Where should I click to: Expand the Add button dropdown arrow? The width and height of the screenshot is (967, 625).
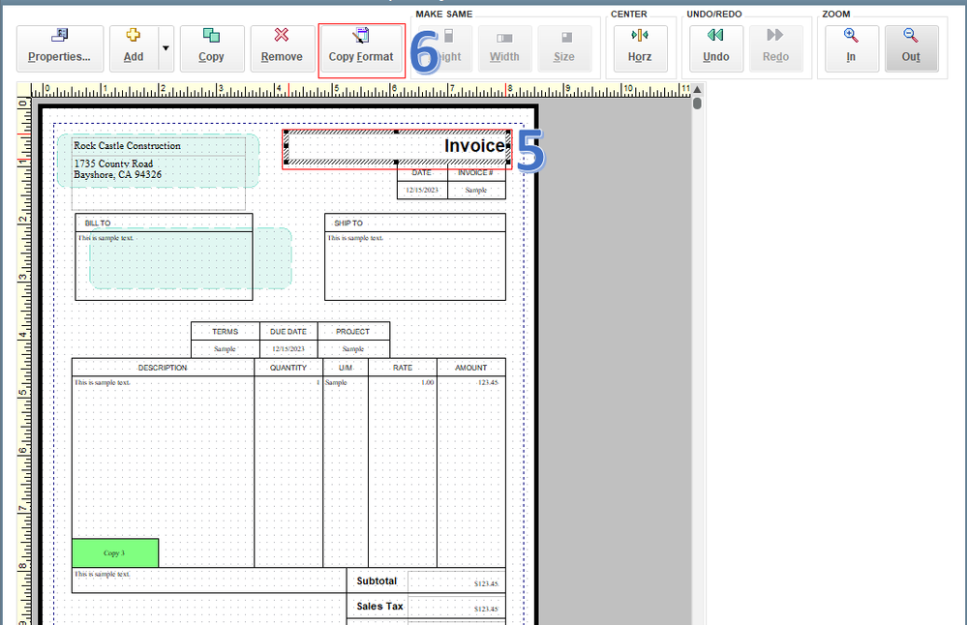pyautogui.click(x=166, y=48)
